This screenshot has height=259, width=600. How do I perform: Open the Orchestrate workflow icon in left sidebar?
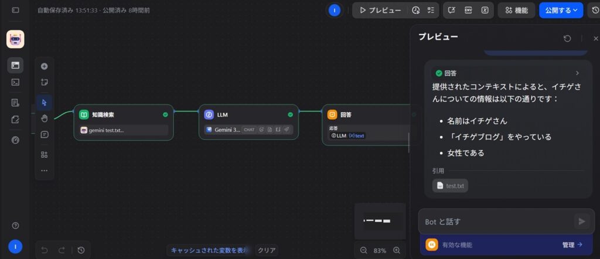pos(15,66)
